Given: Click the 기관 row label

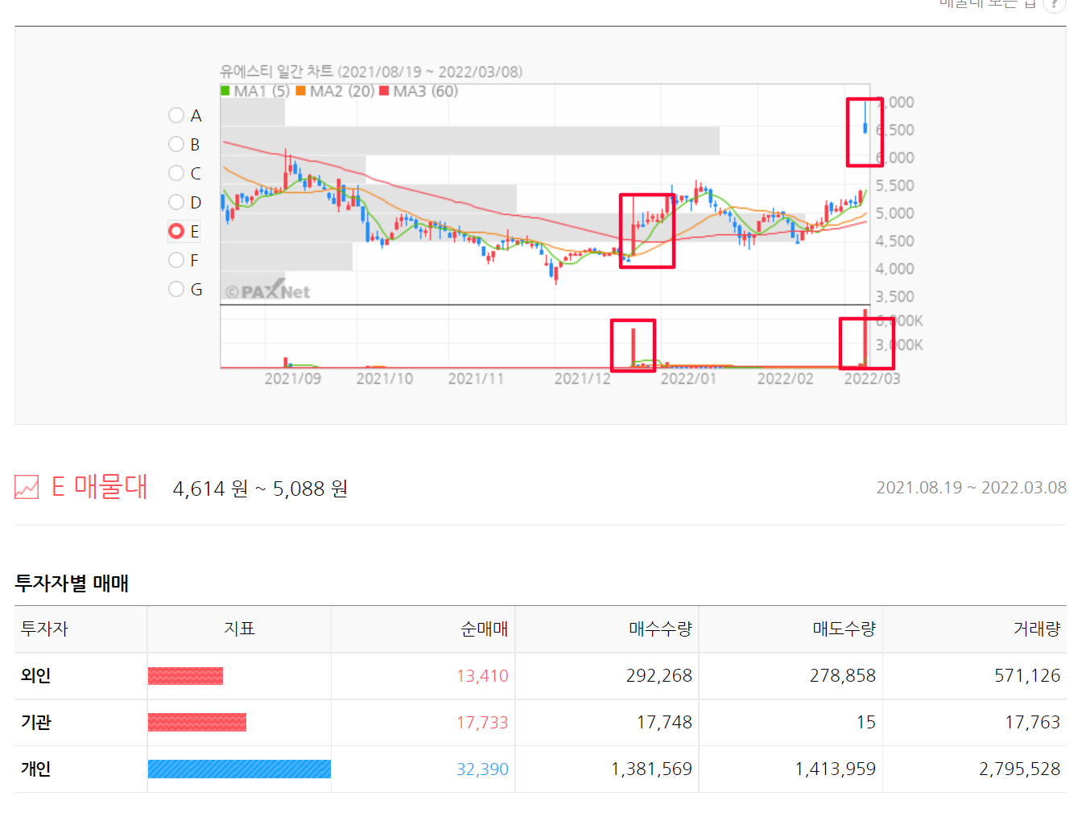Looking at the screenshot, I should coord(35,722).
